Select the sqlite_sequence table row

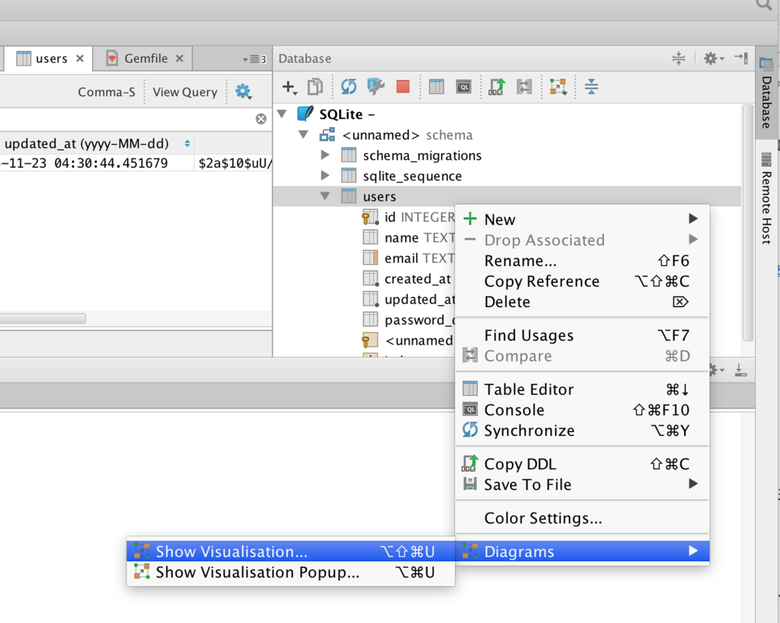coord(507,176)
